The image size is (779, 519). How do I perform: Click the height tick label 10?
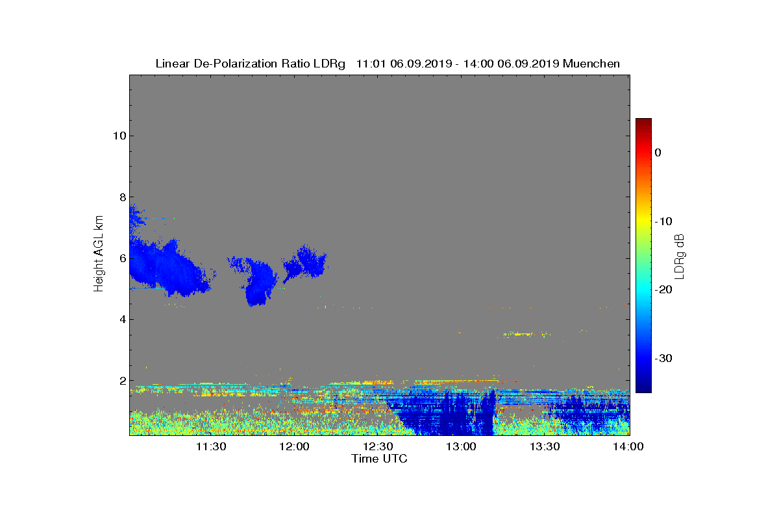(x=119, y=136)
